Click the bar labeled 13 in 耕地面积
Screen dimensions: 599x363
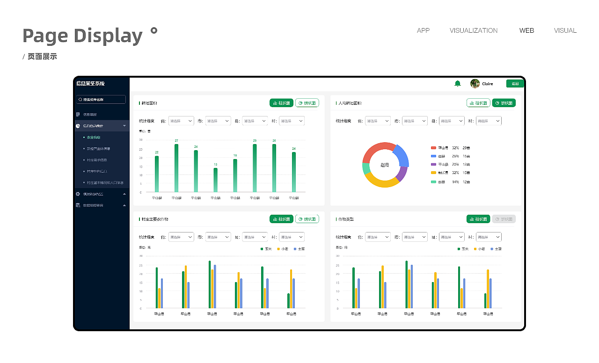pos(215,180)
